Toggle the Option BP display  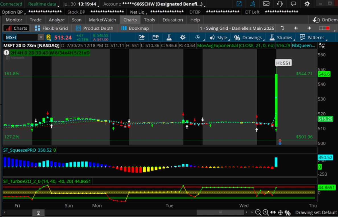[x=13, y=12]
